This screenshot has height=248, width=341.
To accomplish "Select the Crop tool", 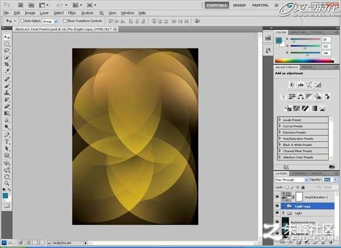I will (6, 65).
